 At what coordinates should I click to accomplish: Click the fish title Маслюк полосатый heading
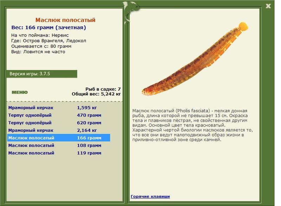pyautogui.click(x=65, y=20)
